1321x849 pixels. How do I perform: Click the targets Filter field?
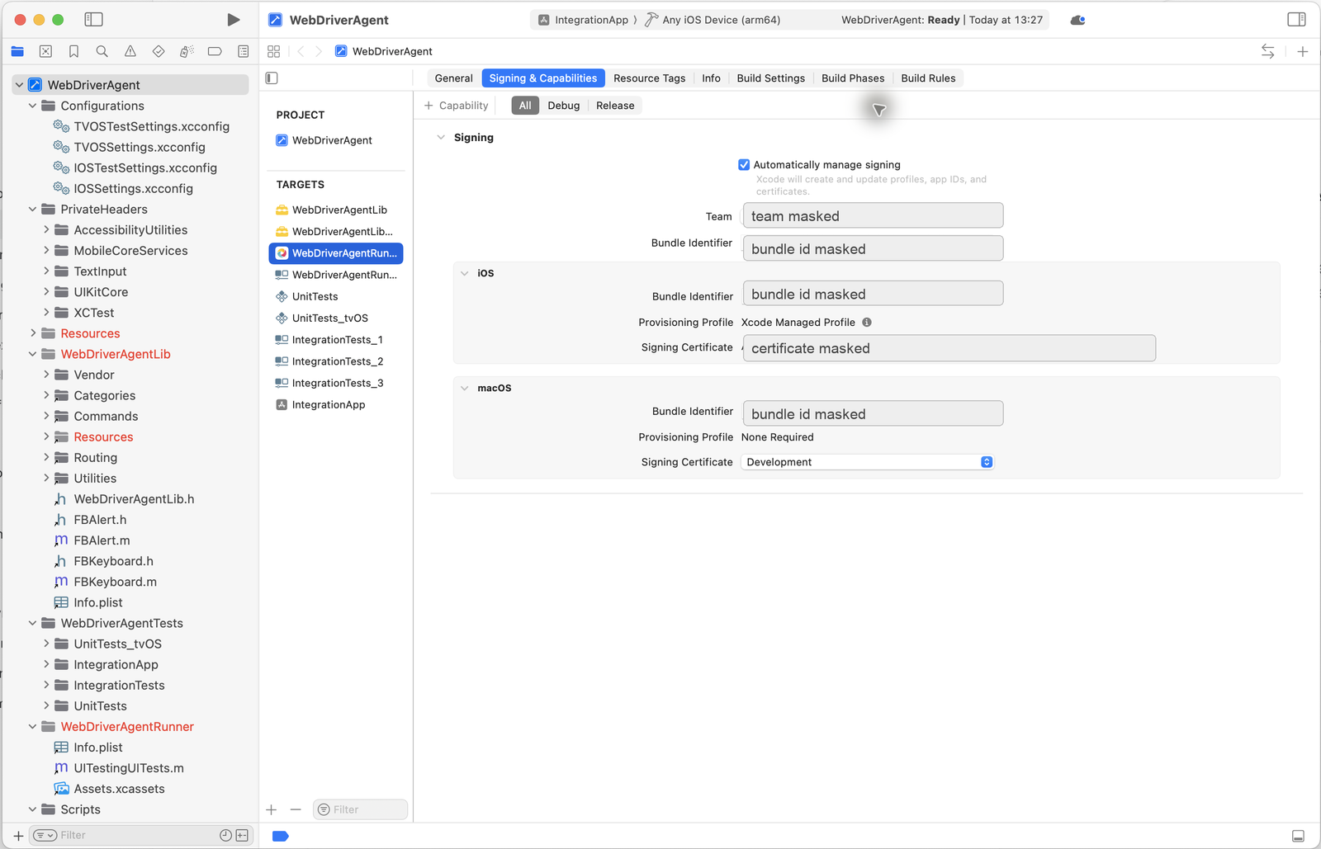361,809
